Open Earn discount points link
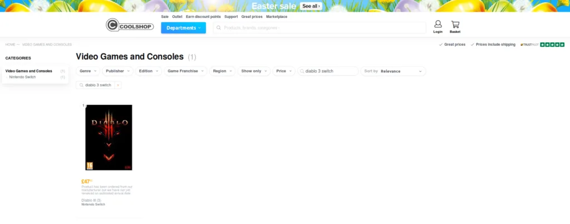Image resolution: width=570 pixels, height=224 pixels. tap(203, 17)
